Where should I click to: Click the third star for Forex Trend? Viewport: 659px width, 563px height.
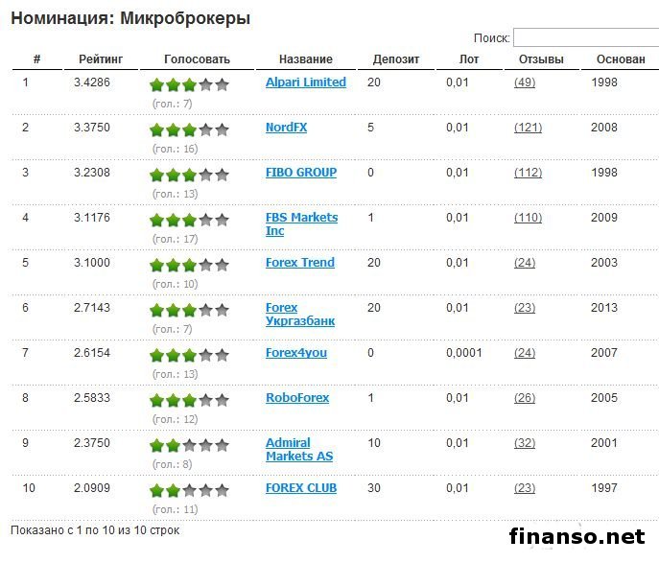coord(190,265)
